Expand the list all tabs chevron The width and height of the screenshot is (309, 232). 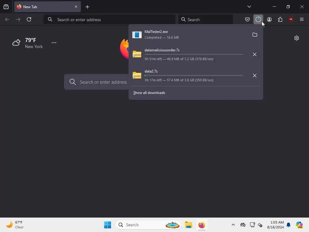249,7
